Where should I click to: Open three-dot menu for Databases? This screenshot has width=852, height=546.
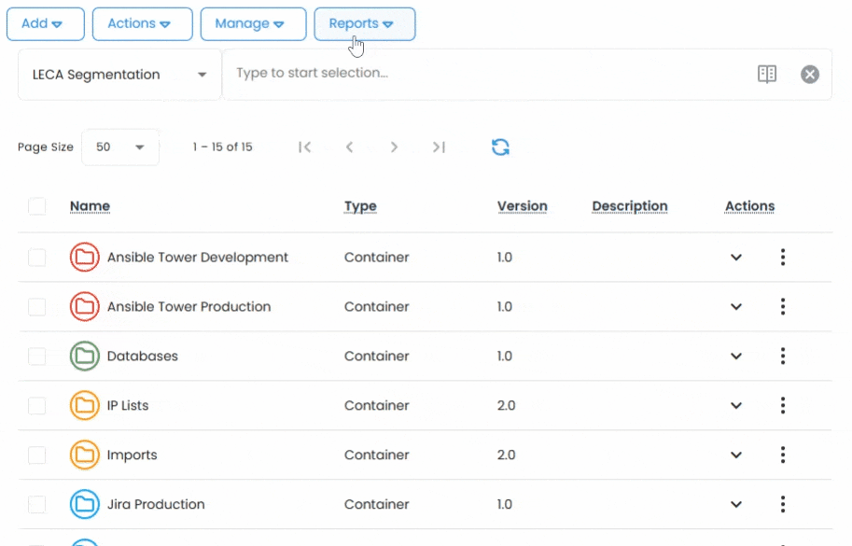coord(782,356)
